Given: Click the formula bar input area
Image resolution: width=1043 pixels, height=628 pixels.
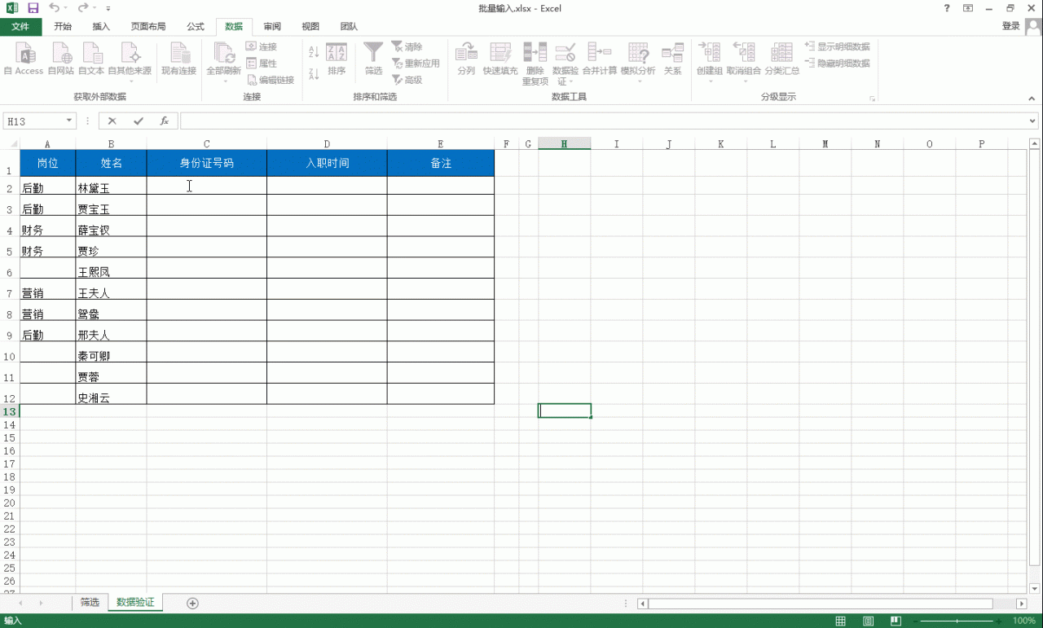Looking at the screenshot, I should [x=603, y=121].
